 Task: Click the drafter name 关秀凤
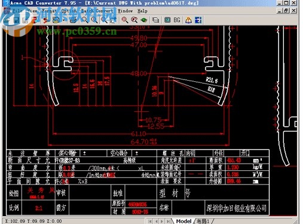pos(41,191)
